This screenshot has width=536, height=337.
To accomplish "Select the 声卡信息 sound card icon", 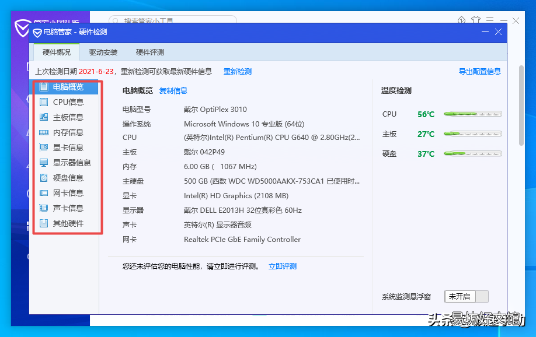I will point(44,208).
